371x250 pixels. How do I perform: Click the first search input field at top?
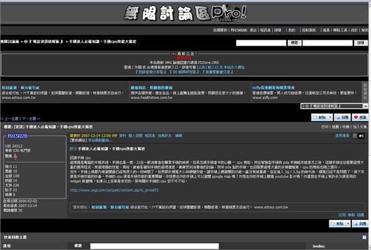pyautogui.click(x=261, y=43)
